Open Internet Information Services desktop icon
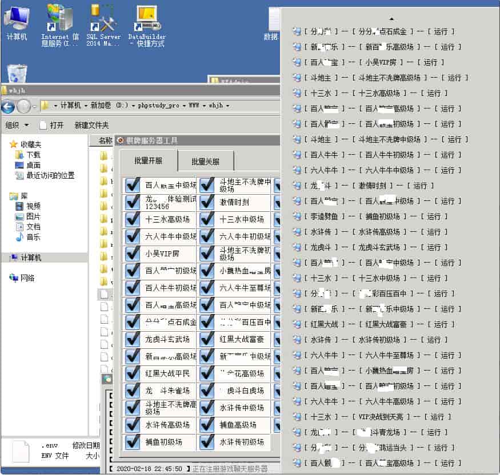The width and height of the screenshot is (500, 475). coord(59,23)
